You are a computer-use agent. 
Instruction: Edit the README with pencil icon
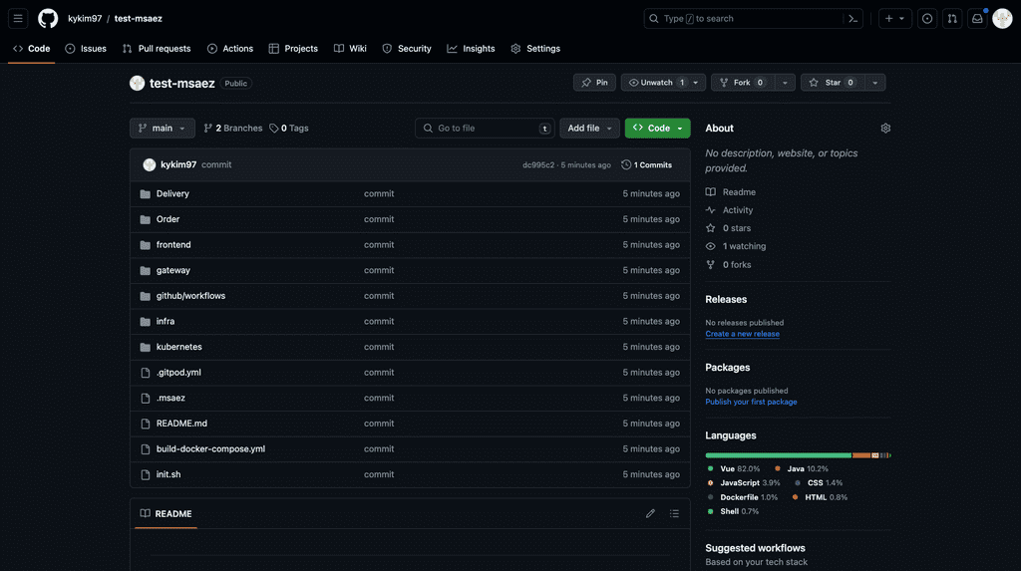pos(650,514)
